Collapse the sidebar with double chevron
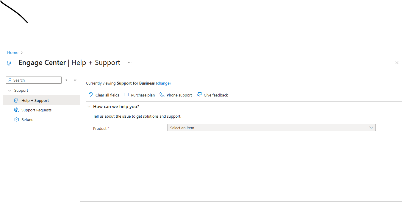402x207 pixels. 75,80
